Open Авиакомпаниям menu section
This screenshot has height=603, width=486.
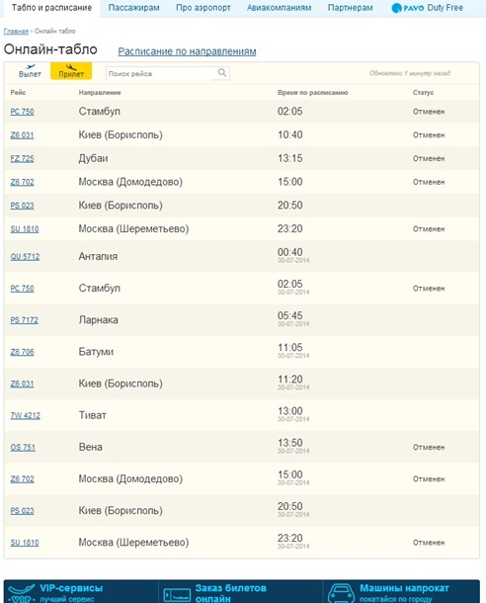tap(279, 8)
